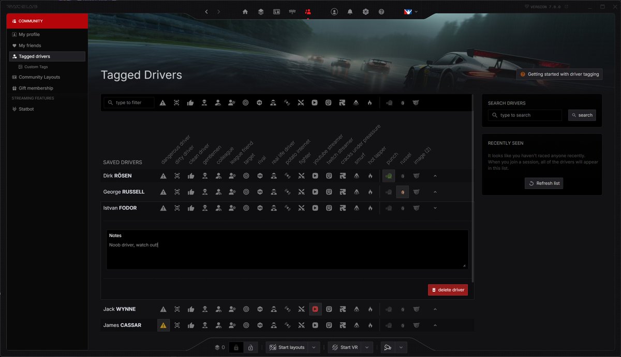Toggle hot lapper tag for Jack WYNNE
Screen dimensions: 621x357
370,309
